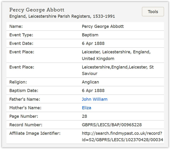Click the Page Number value 28
Screen dimensions: 170x149
84,116
